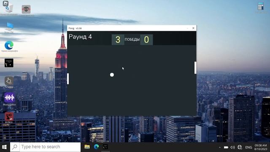Click the taskbar search magnifier icon
The width and height of the screenshot is (270, 152).
(x=15, y=147)
